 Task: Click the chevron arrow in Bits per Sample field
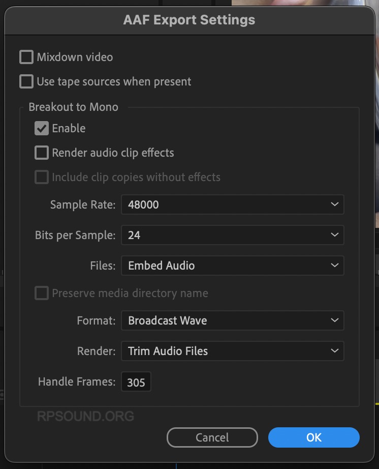pos(334,235)
